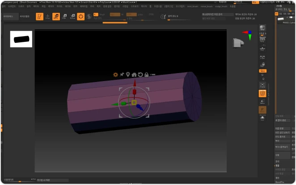
Task: Open the sculpt_brush menu
Action: pos(221,6)
